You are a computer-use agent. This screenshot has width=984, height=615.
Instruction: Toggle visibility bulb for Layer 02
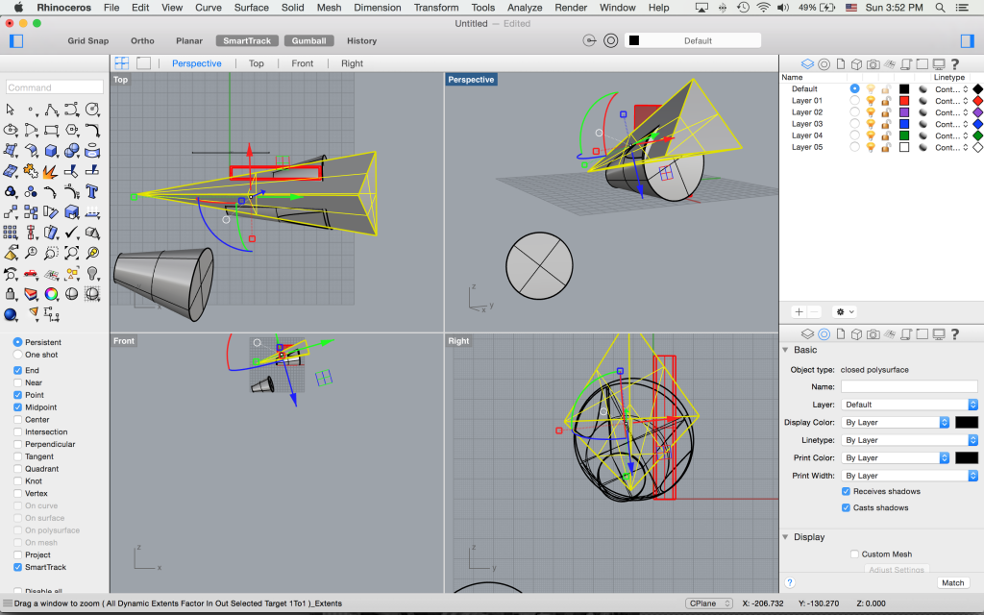tap(871, 112)
